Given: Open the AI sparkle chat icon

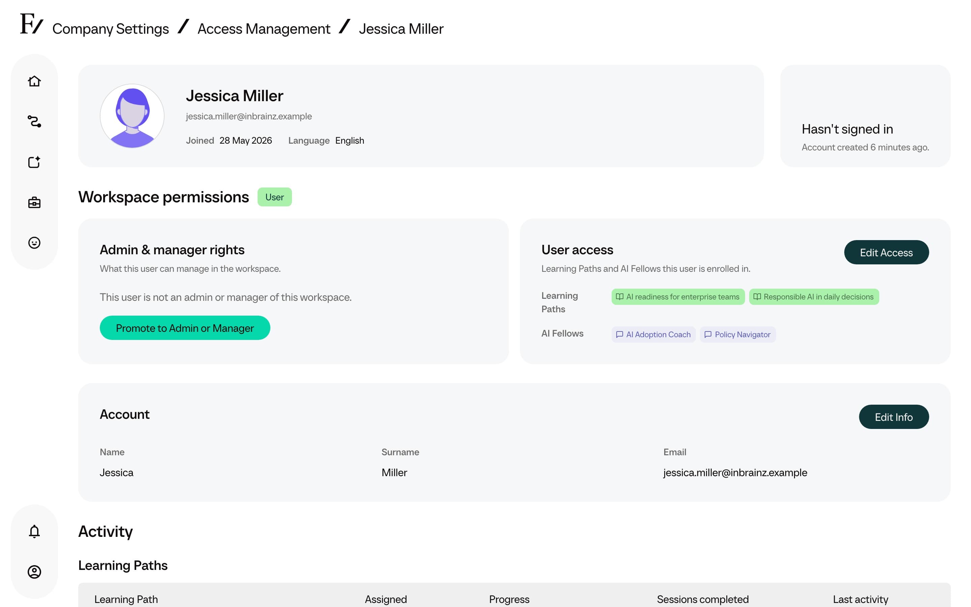Looking at the screenshot, I should pyautogui.click(x=34, y=162).
